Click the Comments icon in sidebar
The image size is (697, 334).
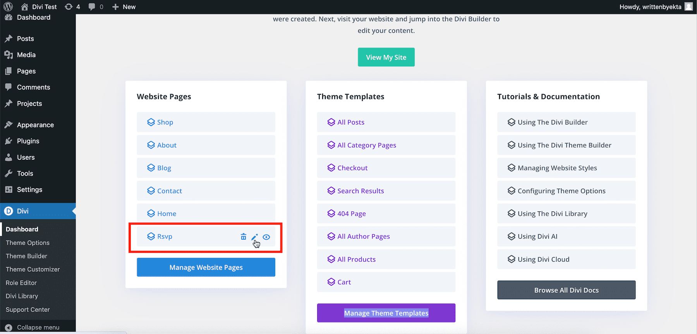click(x=9, y=87)
